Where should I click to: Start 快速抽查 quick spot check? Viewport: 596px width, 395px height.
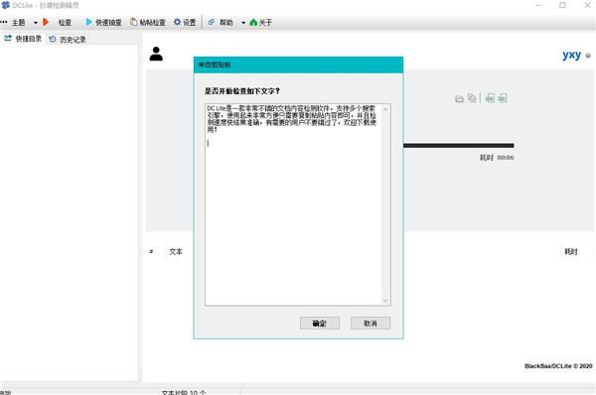pyautogui.click(x=103, y=23)
